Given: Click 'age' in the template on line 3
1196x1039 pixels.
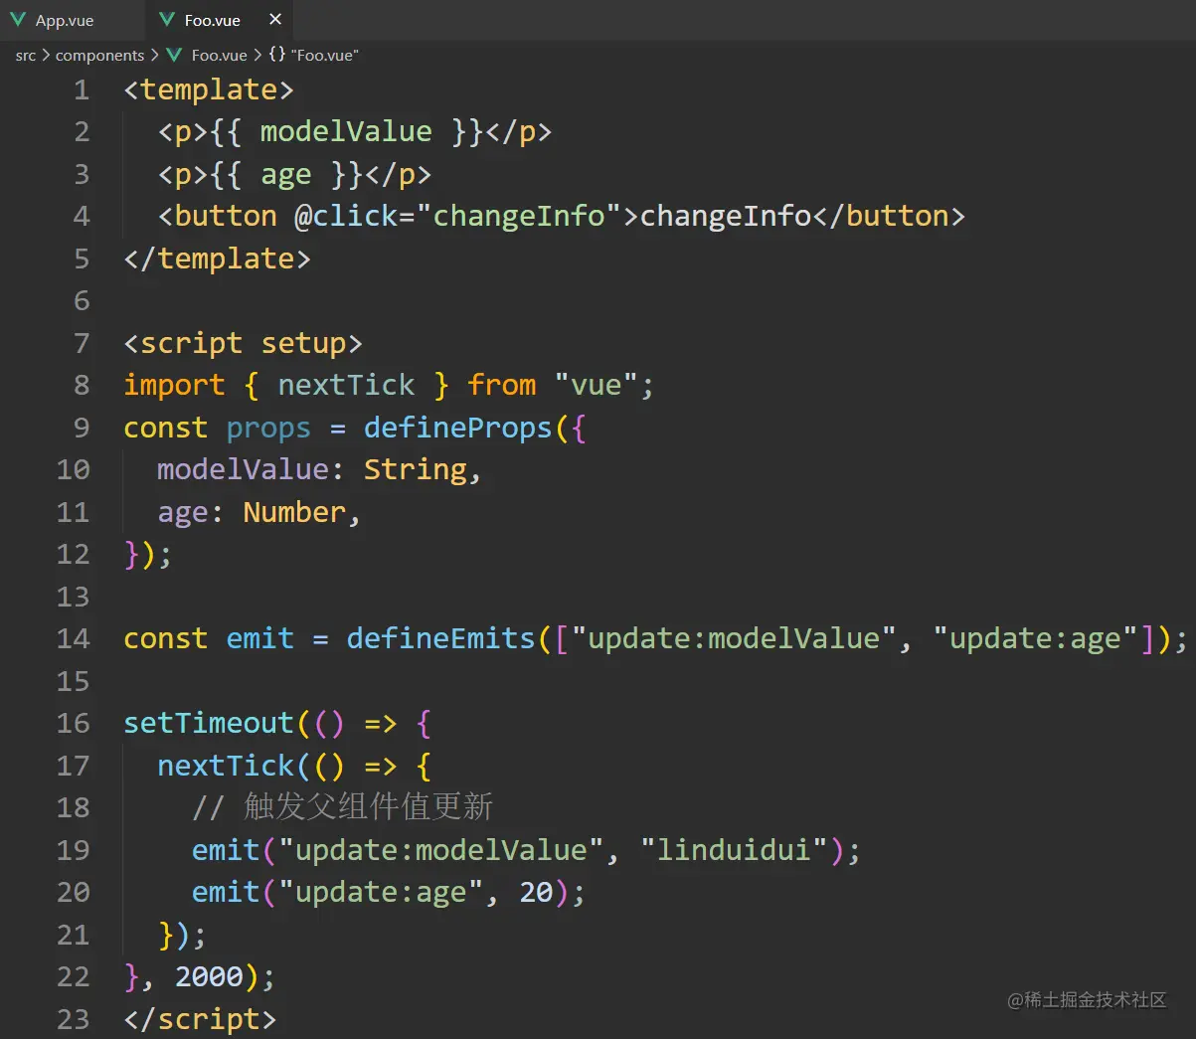Looking at the screenshot, I should [286, 175].
